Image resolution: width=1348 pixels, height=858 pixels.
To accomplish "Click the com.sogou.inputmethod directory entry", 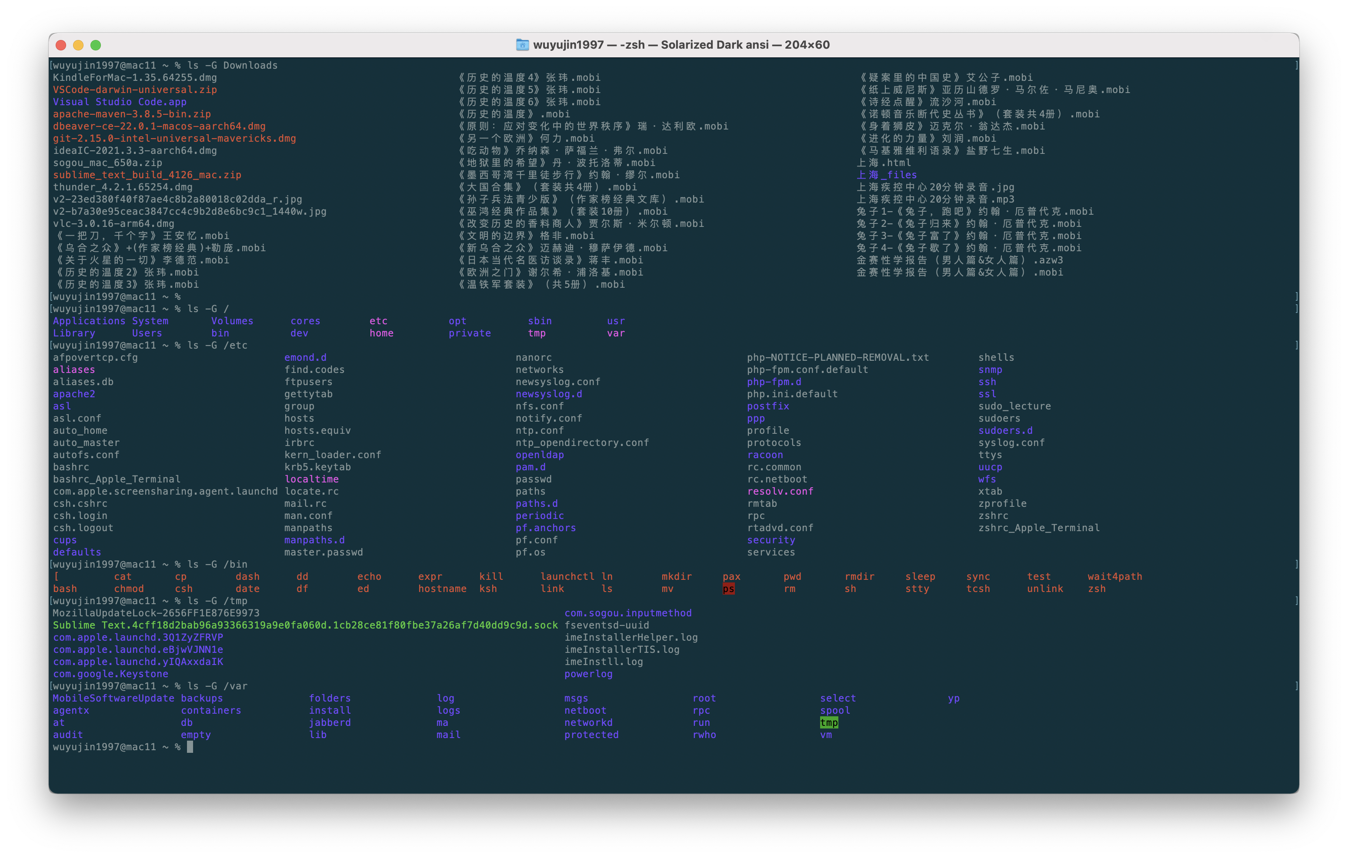I will click(627, 613).
